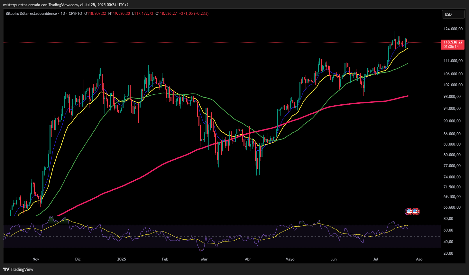Click the Mayo label on time axis
The image size is (469, 275).
coord(290,259)
